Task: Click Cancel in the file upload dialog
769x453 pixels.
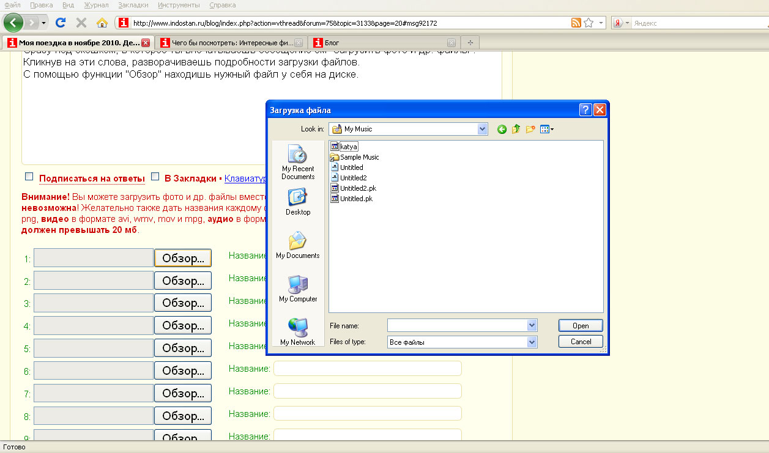Action: 581,342
